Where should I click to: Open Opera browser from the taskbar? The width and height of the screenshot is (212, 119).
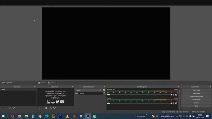13,116
